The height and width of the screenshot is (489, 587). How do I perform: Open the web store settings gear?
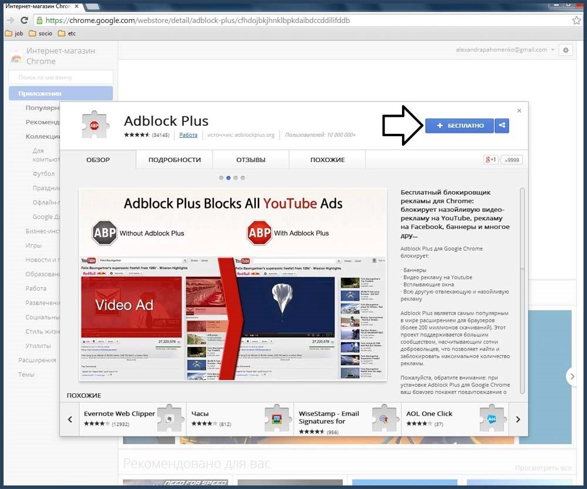pos(566,50)
